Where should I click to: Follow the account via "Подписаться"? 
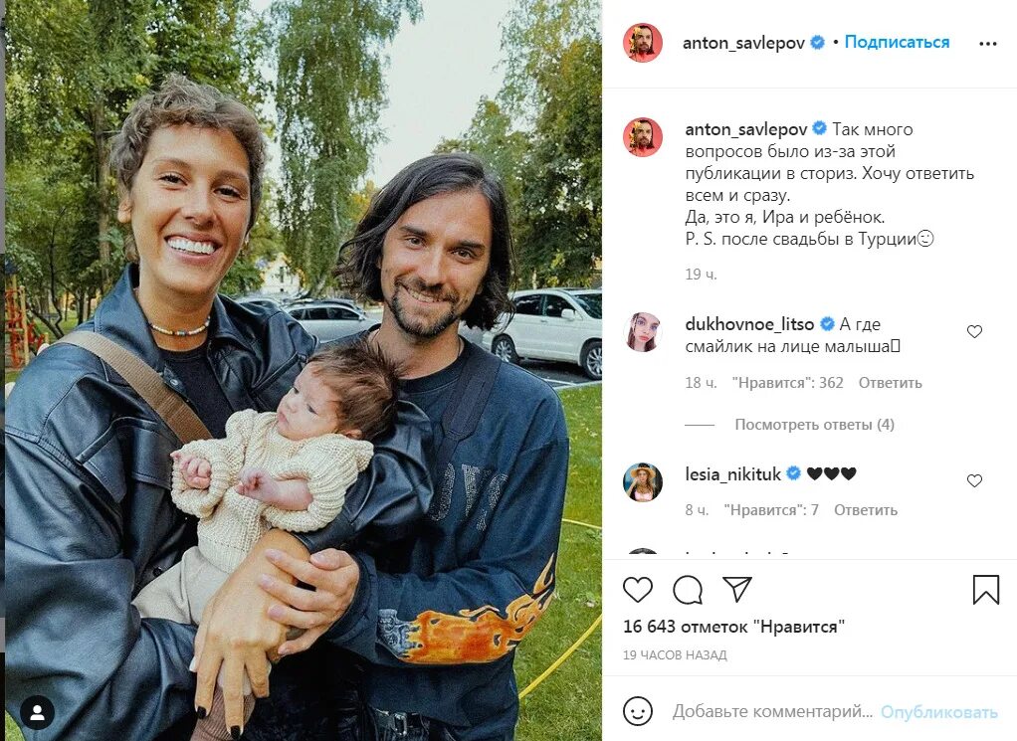click(x=897, y=42)
